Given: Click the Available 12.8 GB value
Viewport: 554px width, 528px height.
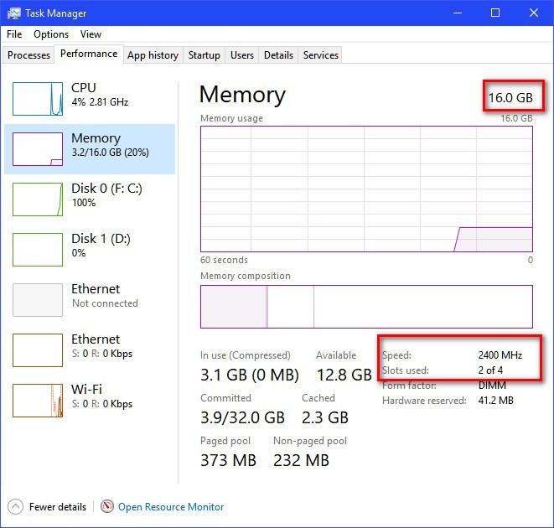Looking at the screenshot, I should point(344,375).
